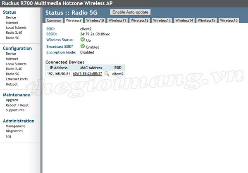Open Radio 2.4G under Status

(14, 33)
